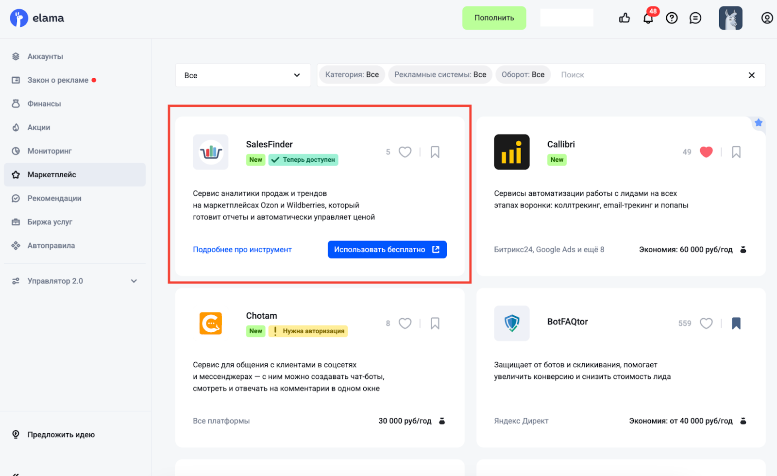Click the SalesFinder app logo

pos(210,152)
